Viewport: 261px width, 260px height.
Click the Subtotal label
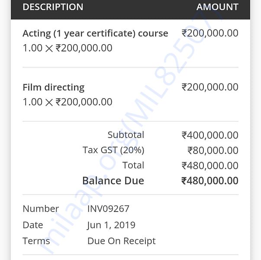tap(126, 135)
